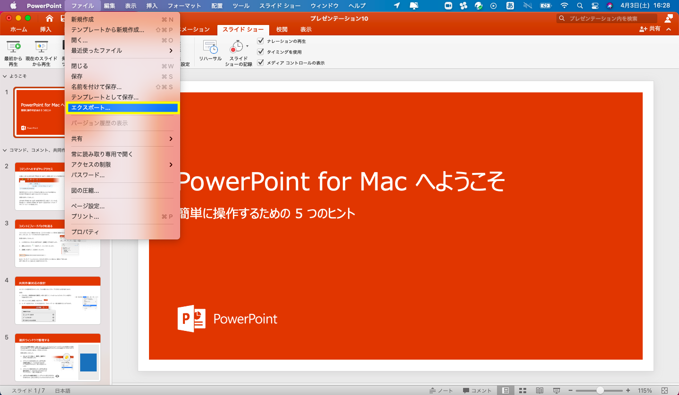This screenshot has height=395, width=679.
Task: Click the feedback person icon at top right
Action: [669, 18]
